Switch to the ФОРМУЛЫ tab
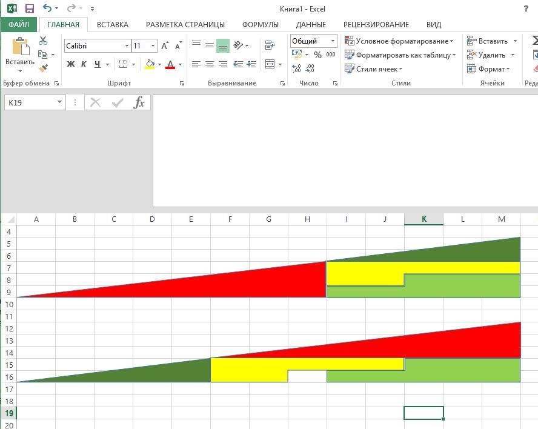This screenshot has height=429, width=538. 260,25
